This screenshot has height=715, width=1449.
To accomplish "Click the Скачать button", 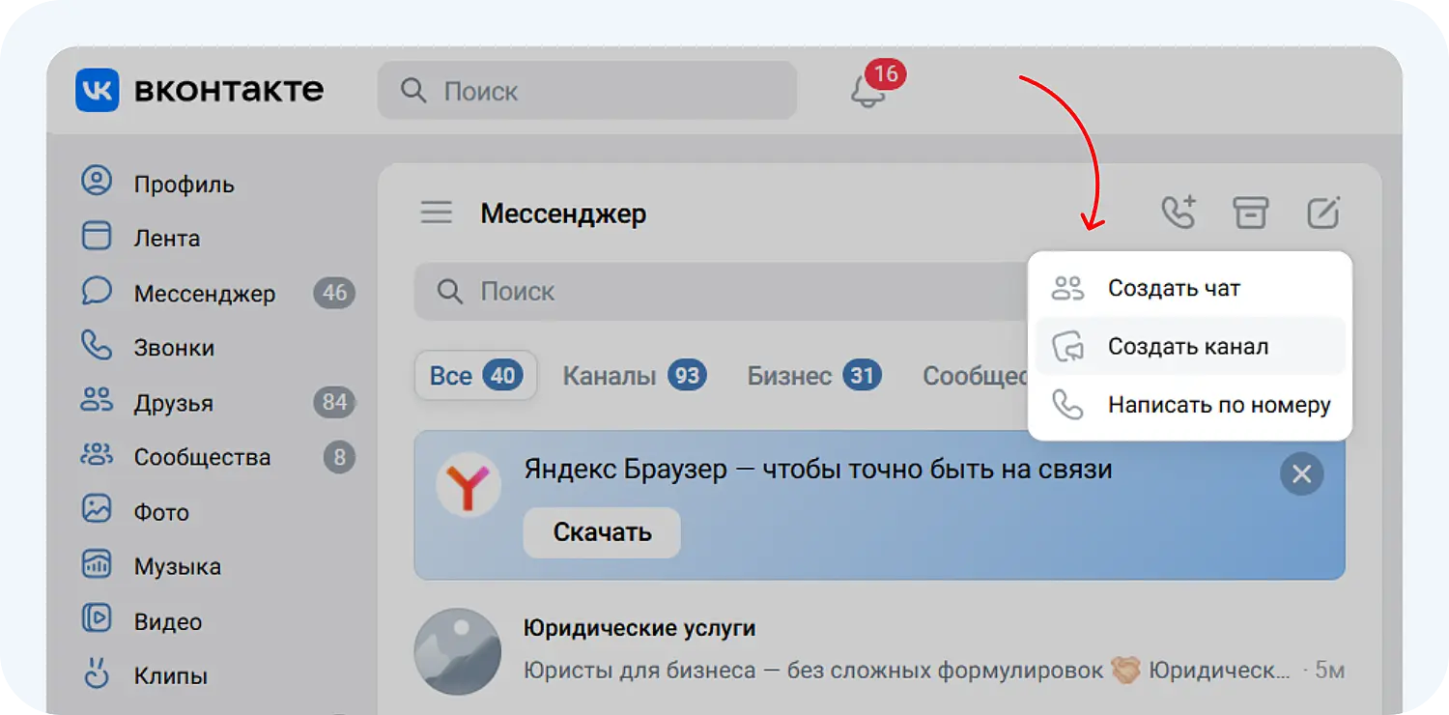I will click(x=602, y=532).
